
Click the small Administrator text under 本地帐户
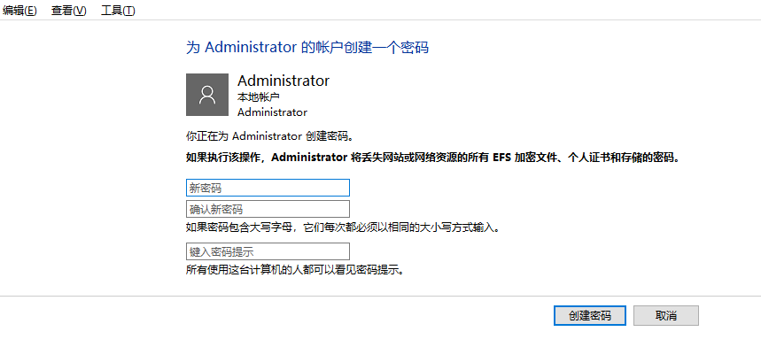tap(272, 112)
